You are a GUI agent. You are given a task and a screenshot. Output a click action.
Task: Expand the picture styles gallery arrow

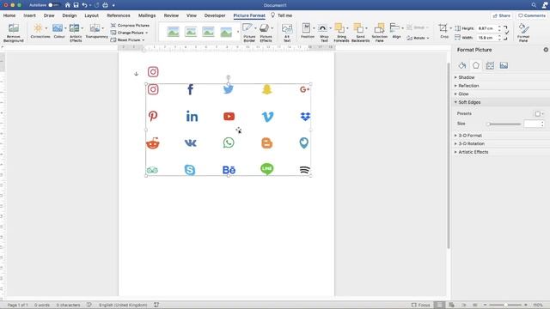click(238, 32)
